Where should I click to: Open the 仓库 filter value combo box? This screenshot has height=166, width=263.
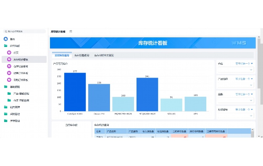tap(236, 70)
